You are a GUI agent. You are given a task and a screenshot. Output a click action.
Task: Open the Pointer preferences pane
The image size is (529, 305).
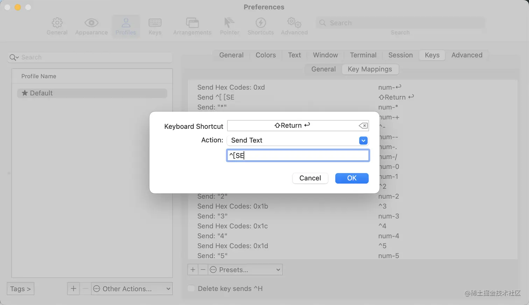pyautogui.click(x=230, y=26)
